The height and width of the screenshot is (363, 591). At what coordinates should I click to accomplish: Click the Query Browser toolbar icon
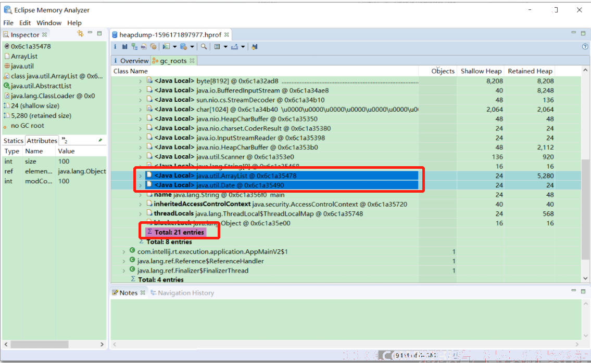point(184,47)
